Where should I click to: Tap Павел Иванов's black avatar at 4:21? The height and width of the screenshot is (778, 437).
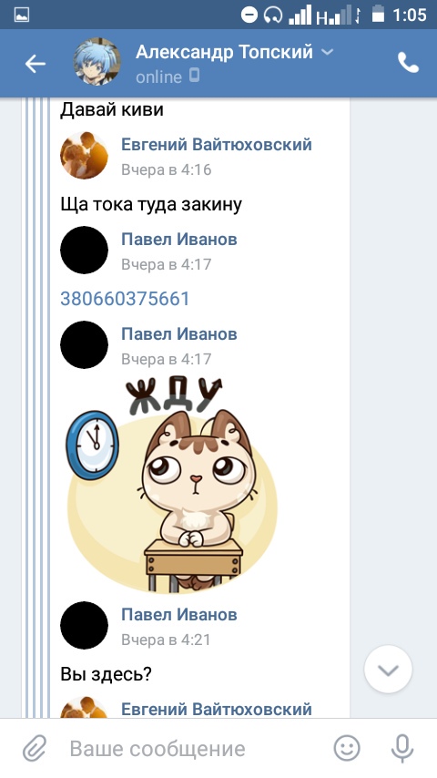[84, 625]
